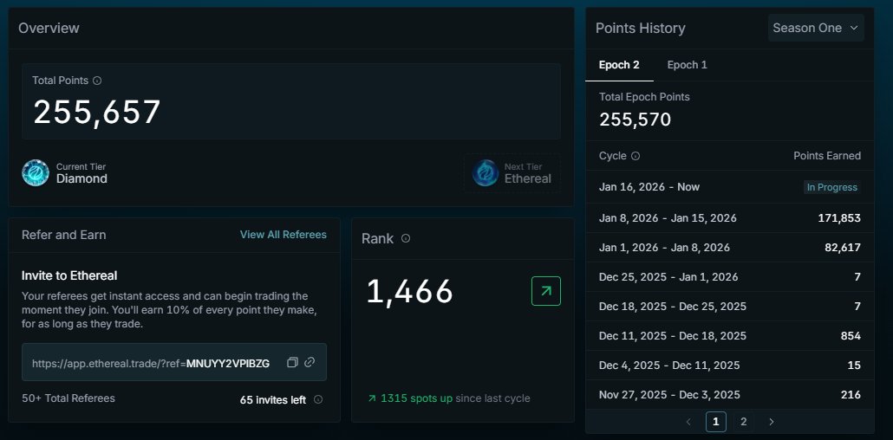Click the 854 points value
The width and height of the screenshot is (893, 440).
pos(851,336)
